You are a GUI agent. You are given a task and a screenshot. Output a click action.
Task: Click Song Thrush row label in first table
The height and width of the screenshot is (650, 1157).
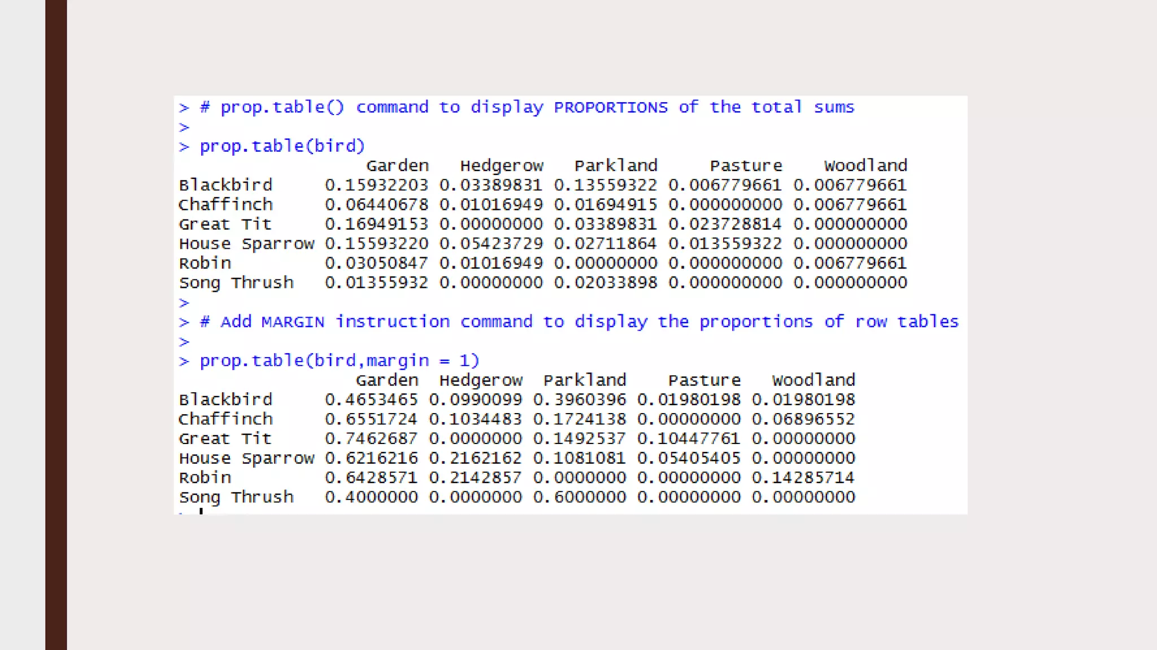click(x=236, y=283)
